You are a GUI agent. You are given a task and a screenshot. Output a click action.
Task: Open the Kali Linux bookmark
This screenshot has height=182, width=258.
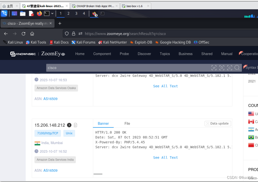pyautogui.click(x=13, y=42)
